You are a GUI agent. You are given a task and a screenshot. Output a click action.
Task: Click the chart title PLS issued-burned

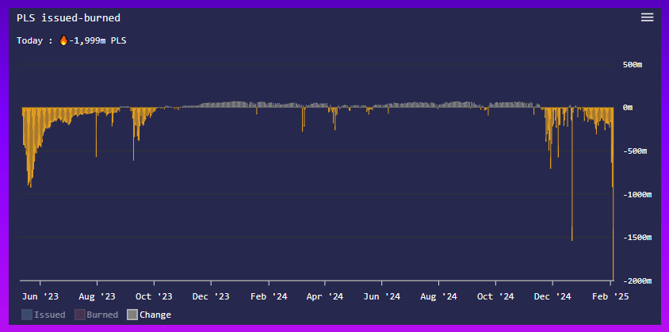click(x=68, y=18)
